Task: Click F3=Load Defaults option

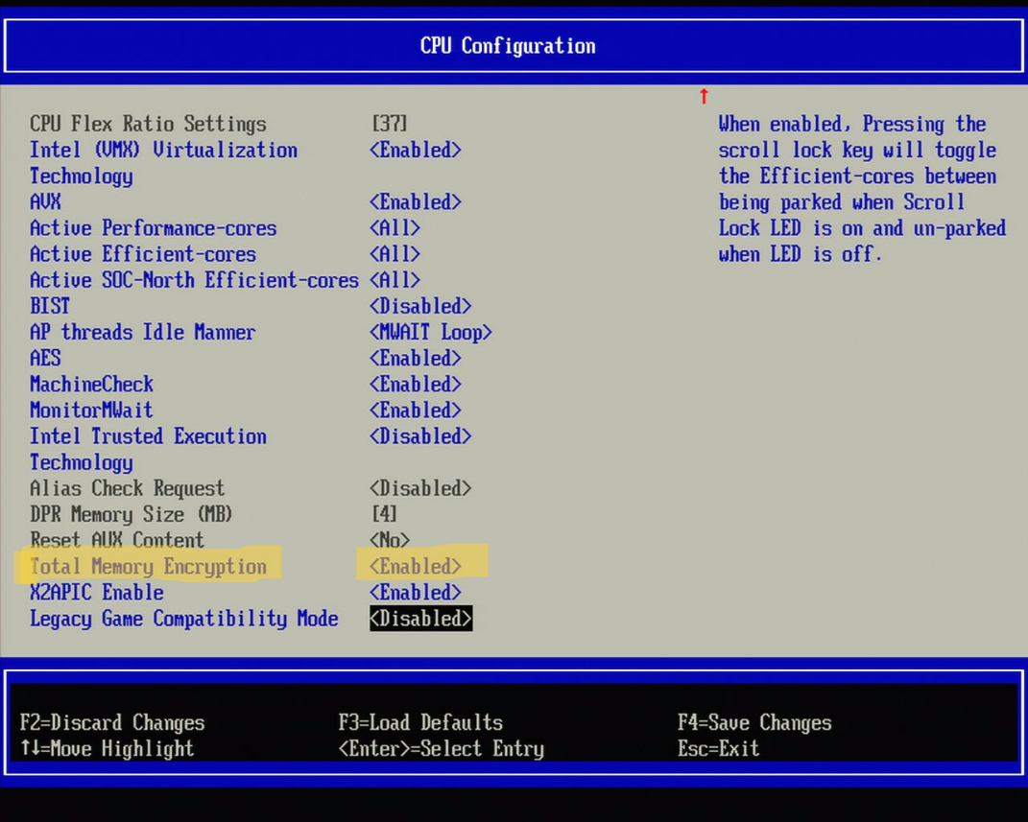Action: coord(419,722)
